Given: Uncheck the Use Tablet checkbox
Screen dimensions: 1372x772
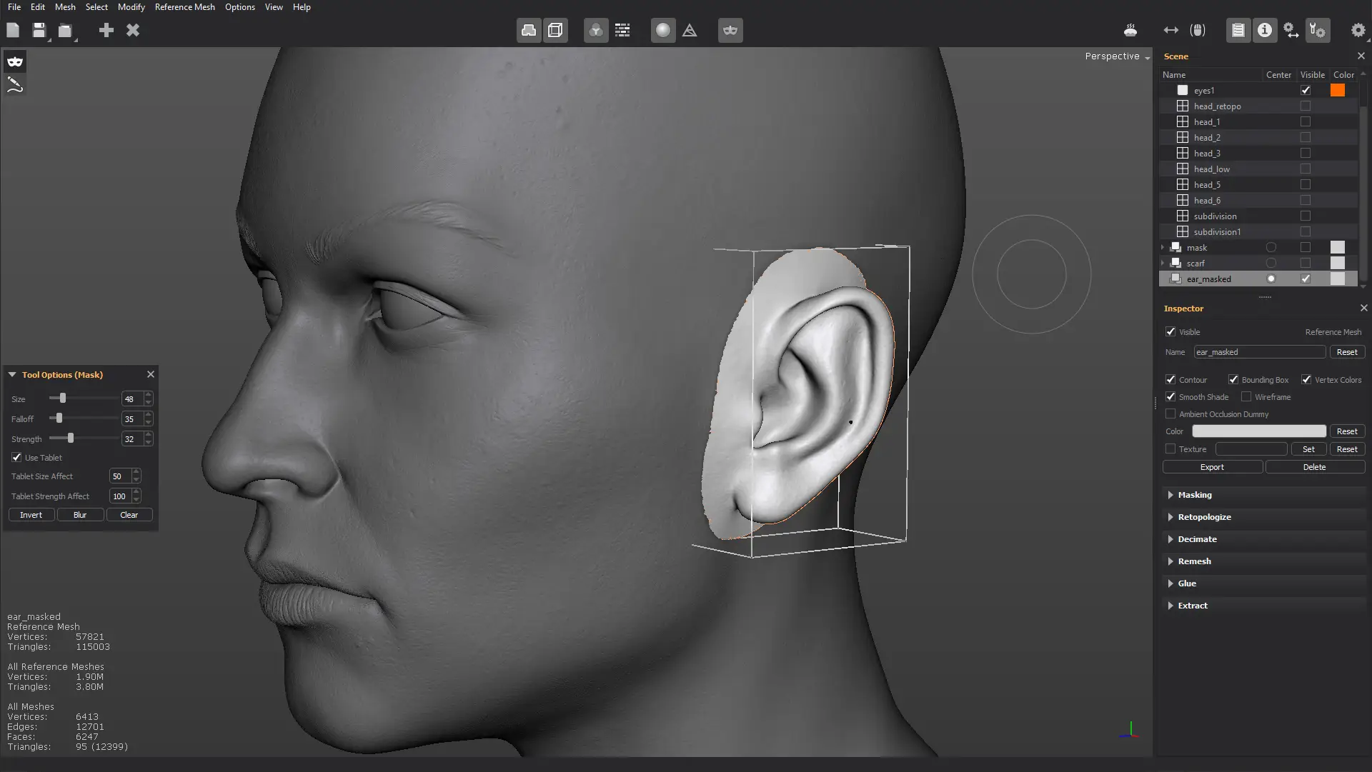Looking at the screenshot, I should tap(16, 458).
